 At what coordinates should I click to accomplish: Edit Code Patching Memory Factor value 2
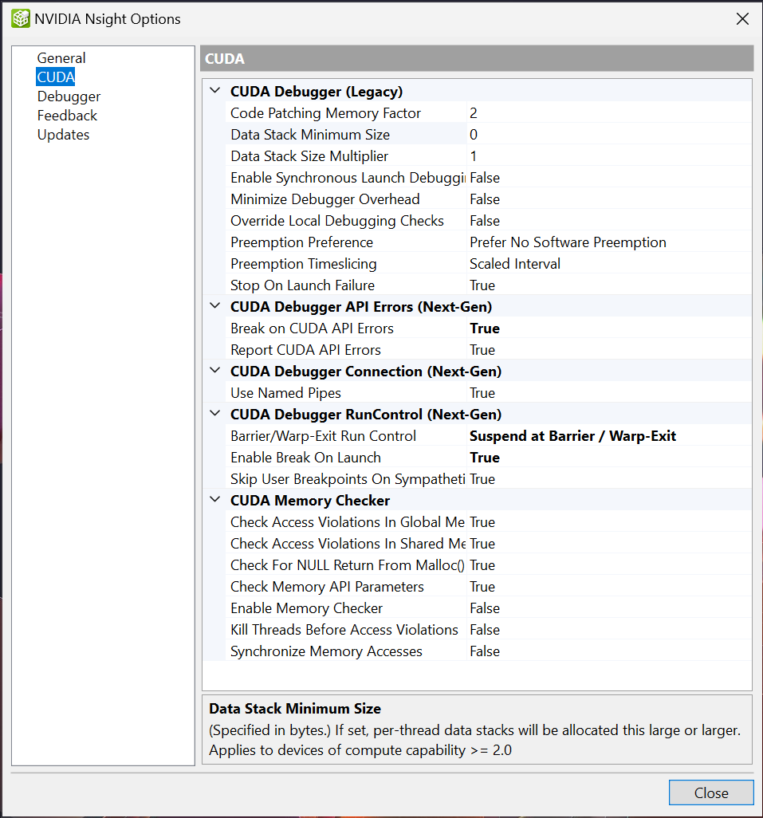[608, 112]
